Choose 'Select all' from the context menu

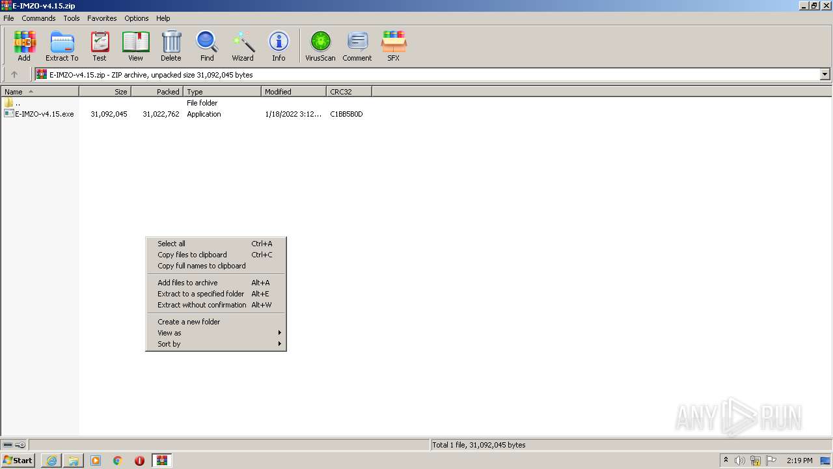(216, 244)
